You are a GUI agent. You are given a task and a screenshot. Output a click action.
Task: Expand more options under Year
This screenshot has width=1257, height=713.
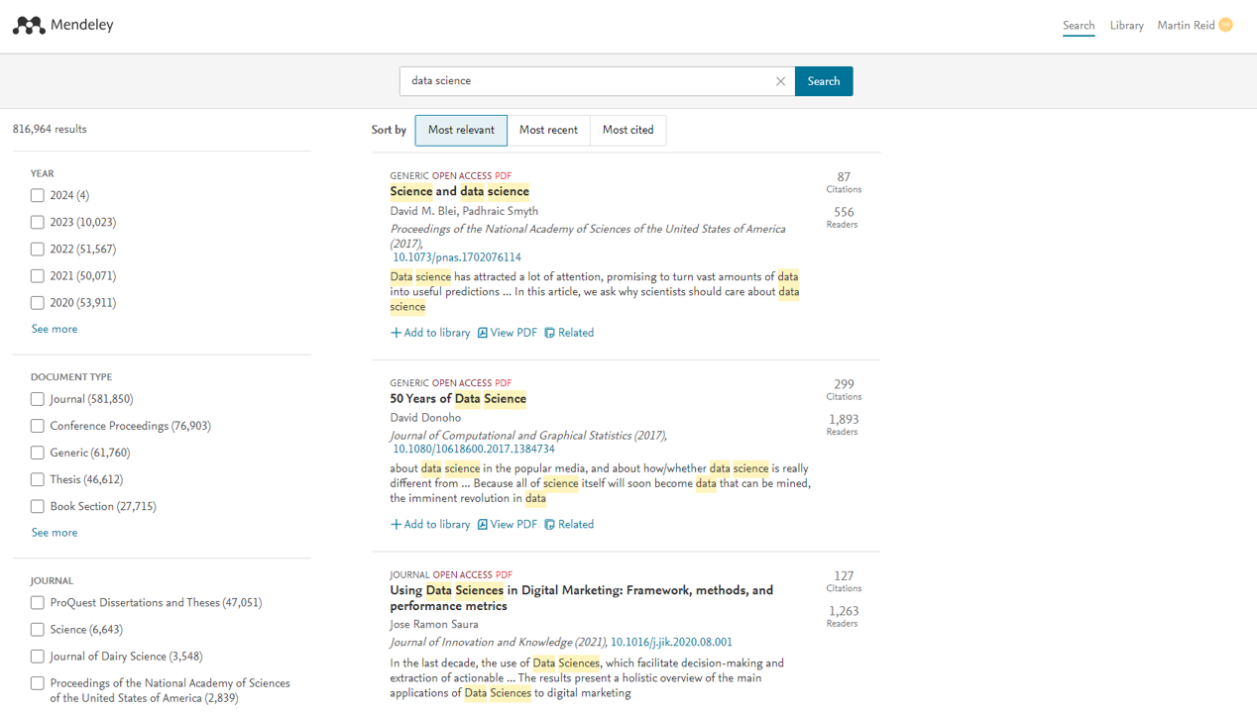pyautogui.click(x=55, y=329)
